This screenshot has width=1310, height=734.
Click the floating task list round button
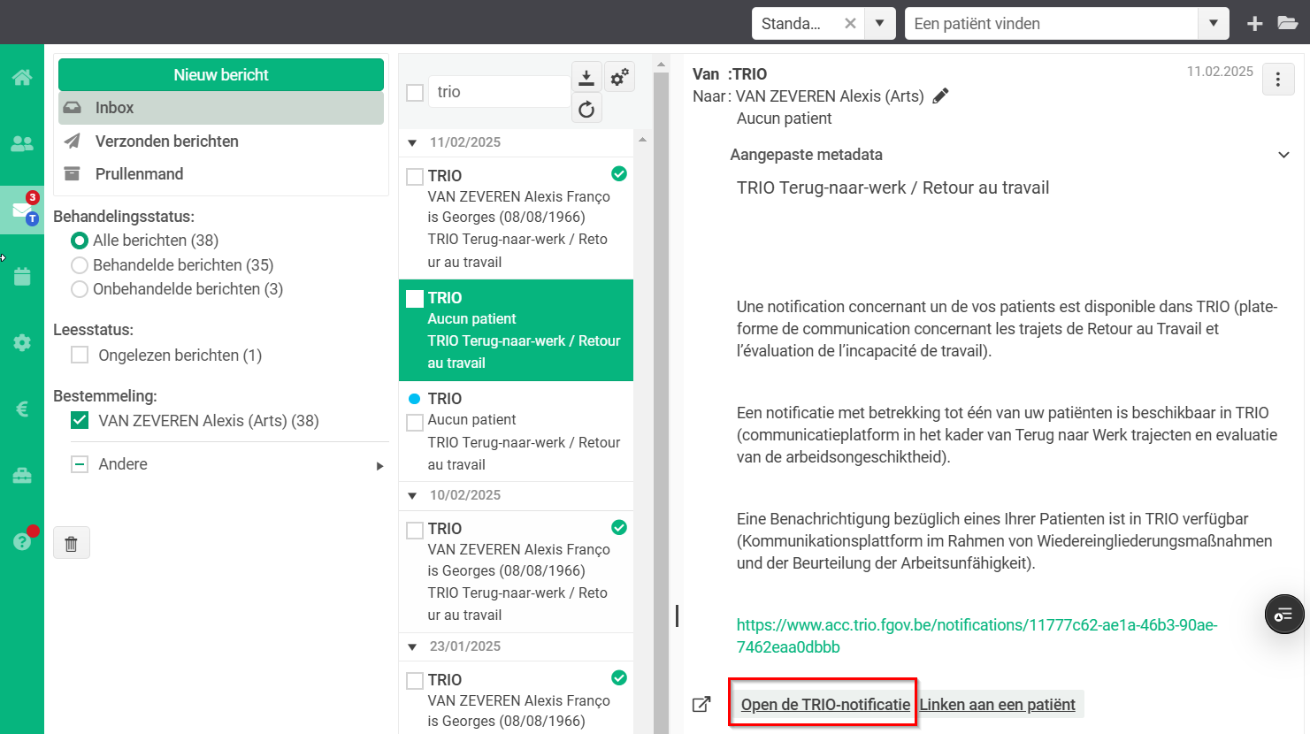(x=1284, y=615)
